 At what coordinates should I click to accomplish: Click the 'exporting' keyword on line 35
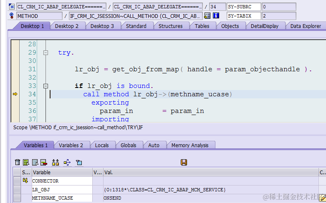point(110,103)
